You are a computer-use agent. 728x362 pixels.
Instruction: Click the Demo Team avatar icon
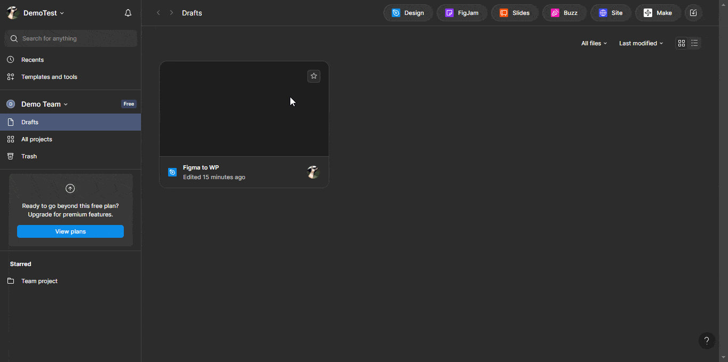click(11, 104)
